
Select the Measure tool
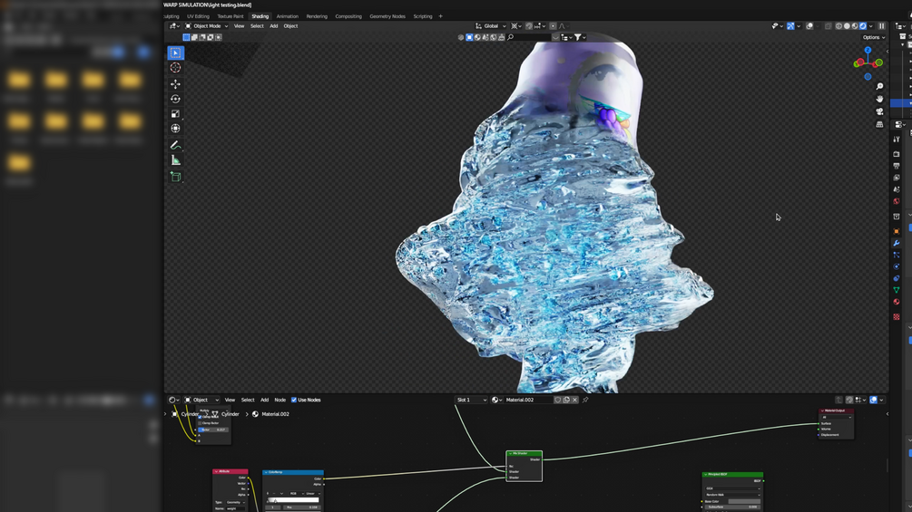tap(176, 160)
